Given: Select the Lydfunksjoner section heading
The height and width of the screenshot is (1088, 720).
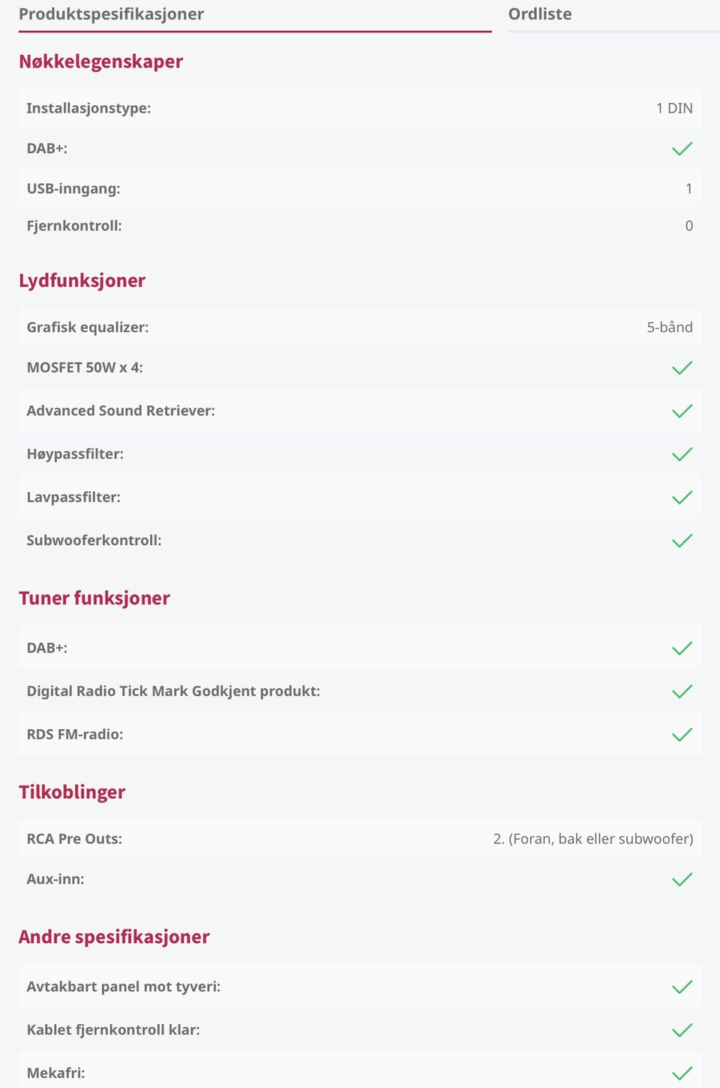Looking at the screenshot, I should click(x=82, y=281).
